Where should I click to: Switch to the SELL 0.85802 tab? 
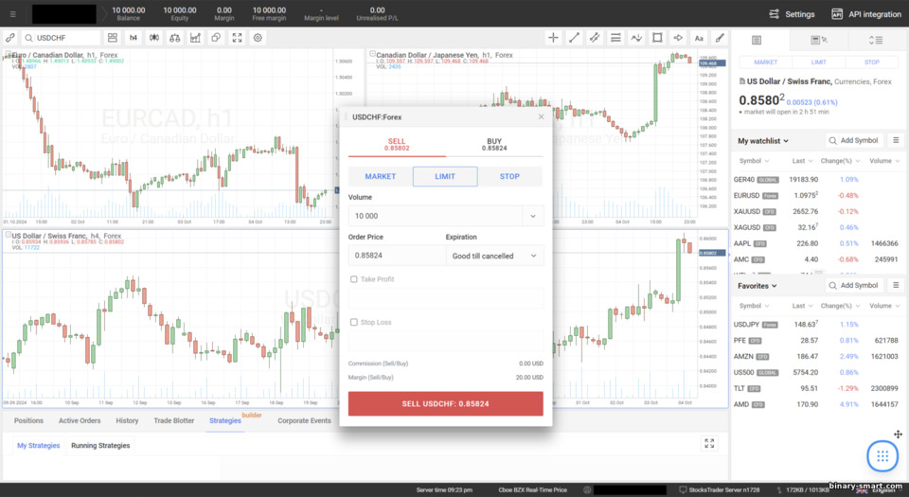click(x=397, y=145)
